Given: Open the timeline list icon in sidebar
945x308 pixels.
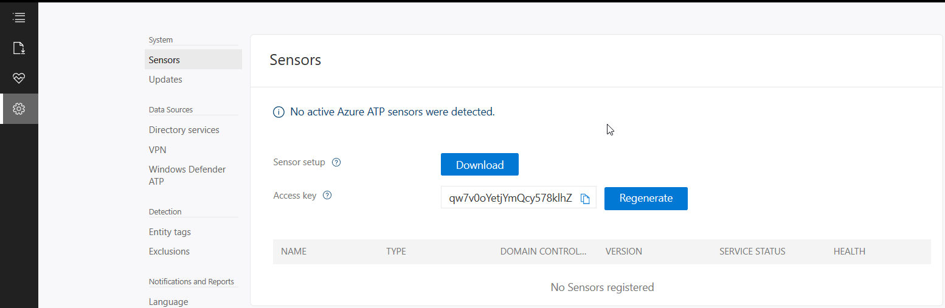Looking at the screenshot, I should point(19,18).
